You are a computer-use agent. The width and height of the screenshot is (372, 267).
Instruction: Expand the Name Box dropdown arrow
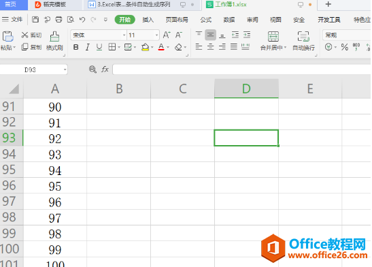click(65, 69)
